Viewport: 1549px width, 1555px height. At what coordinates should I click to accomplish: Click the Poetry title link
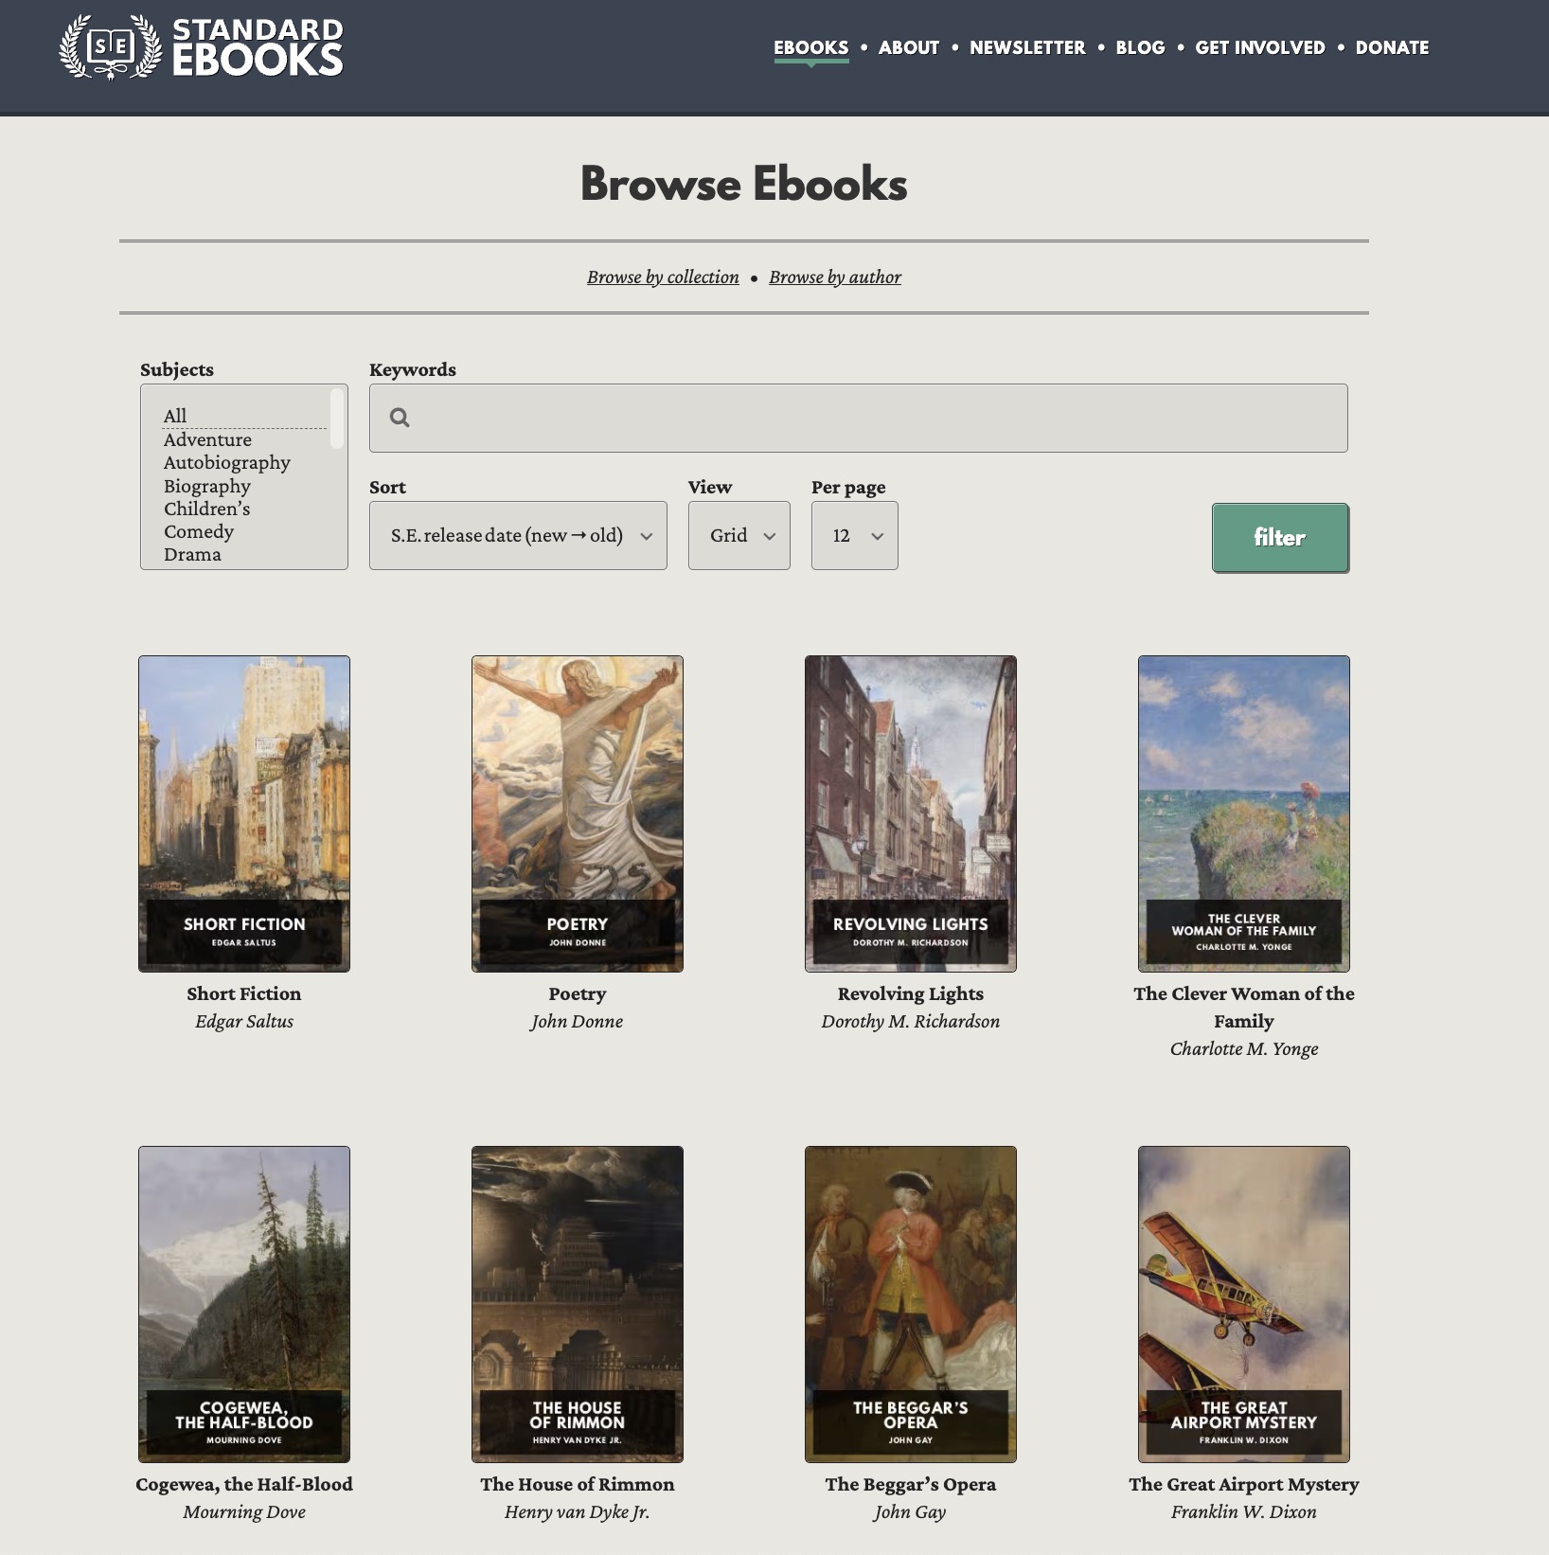(x=578, y=993)
